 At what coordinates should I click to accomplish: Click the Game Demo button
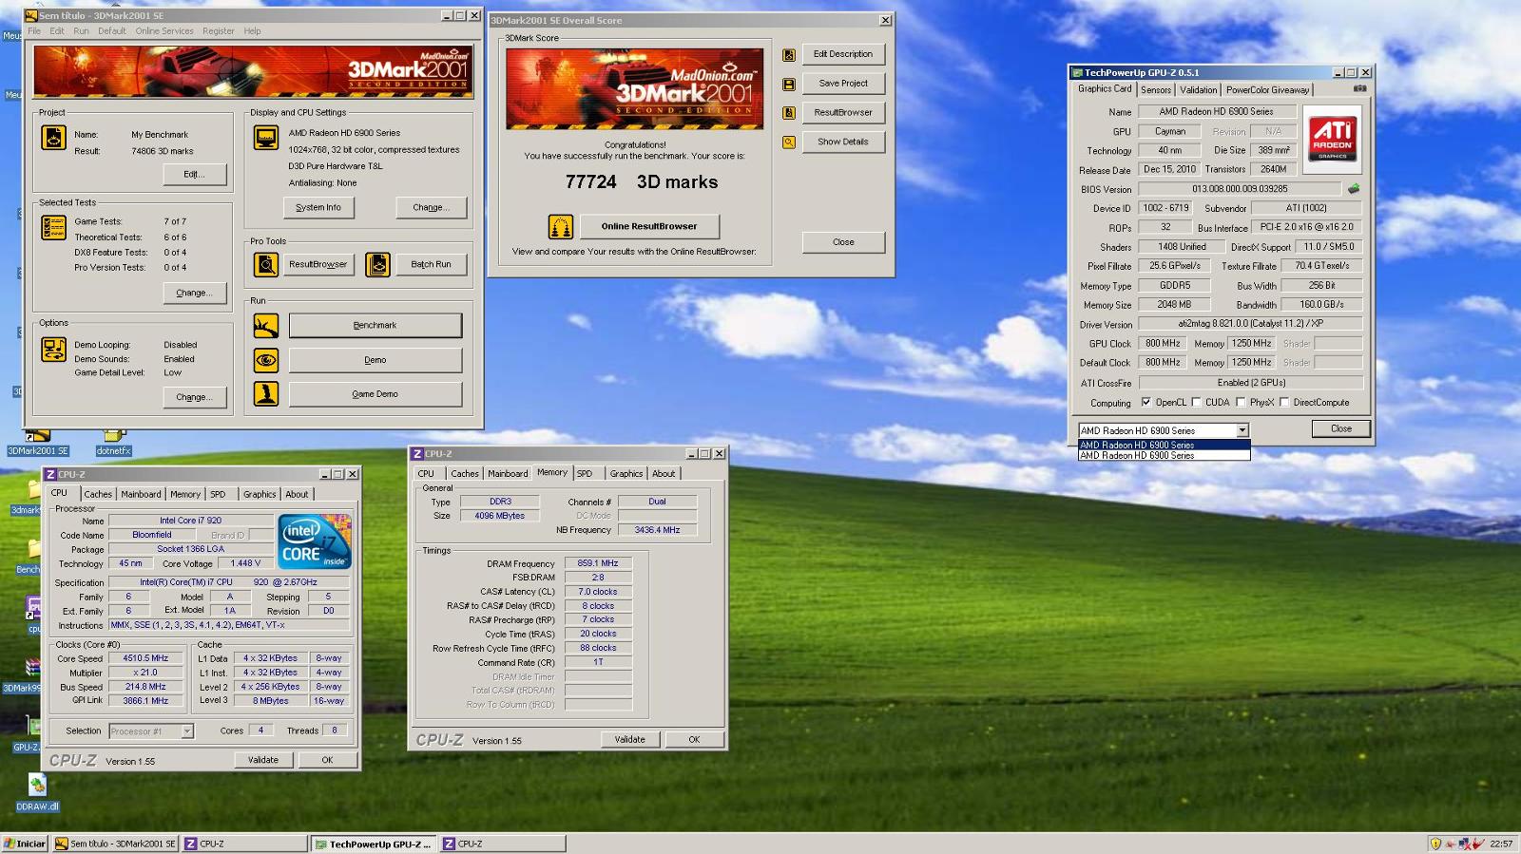375,393
